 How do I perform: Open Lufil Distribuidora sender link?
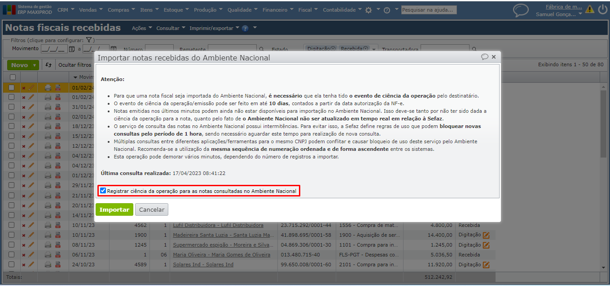click(x=218, y=225)
